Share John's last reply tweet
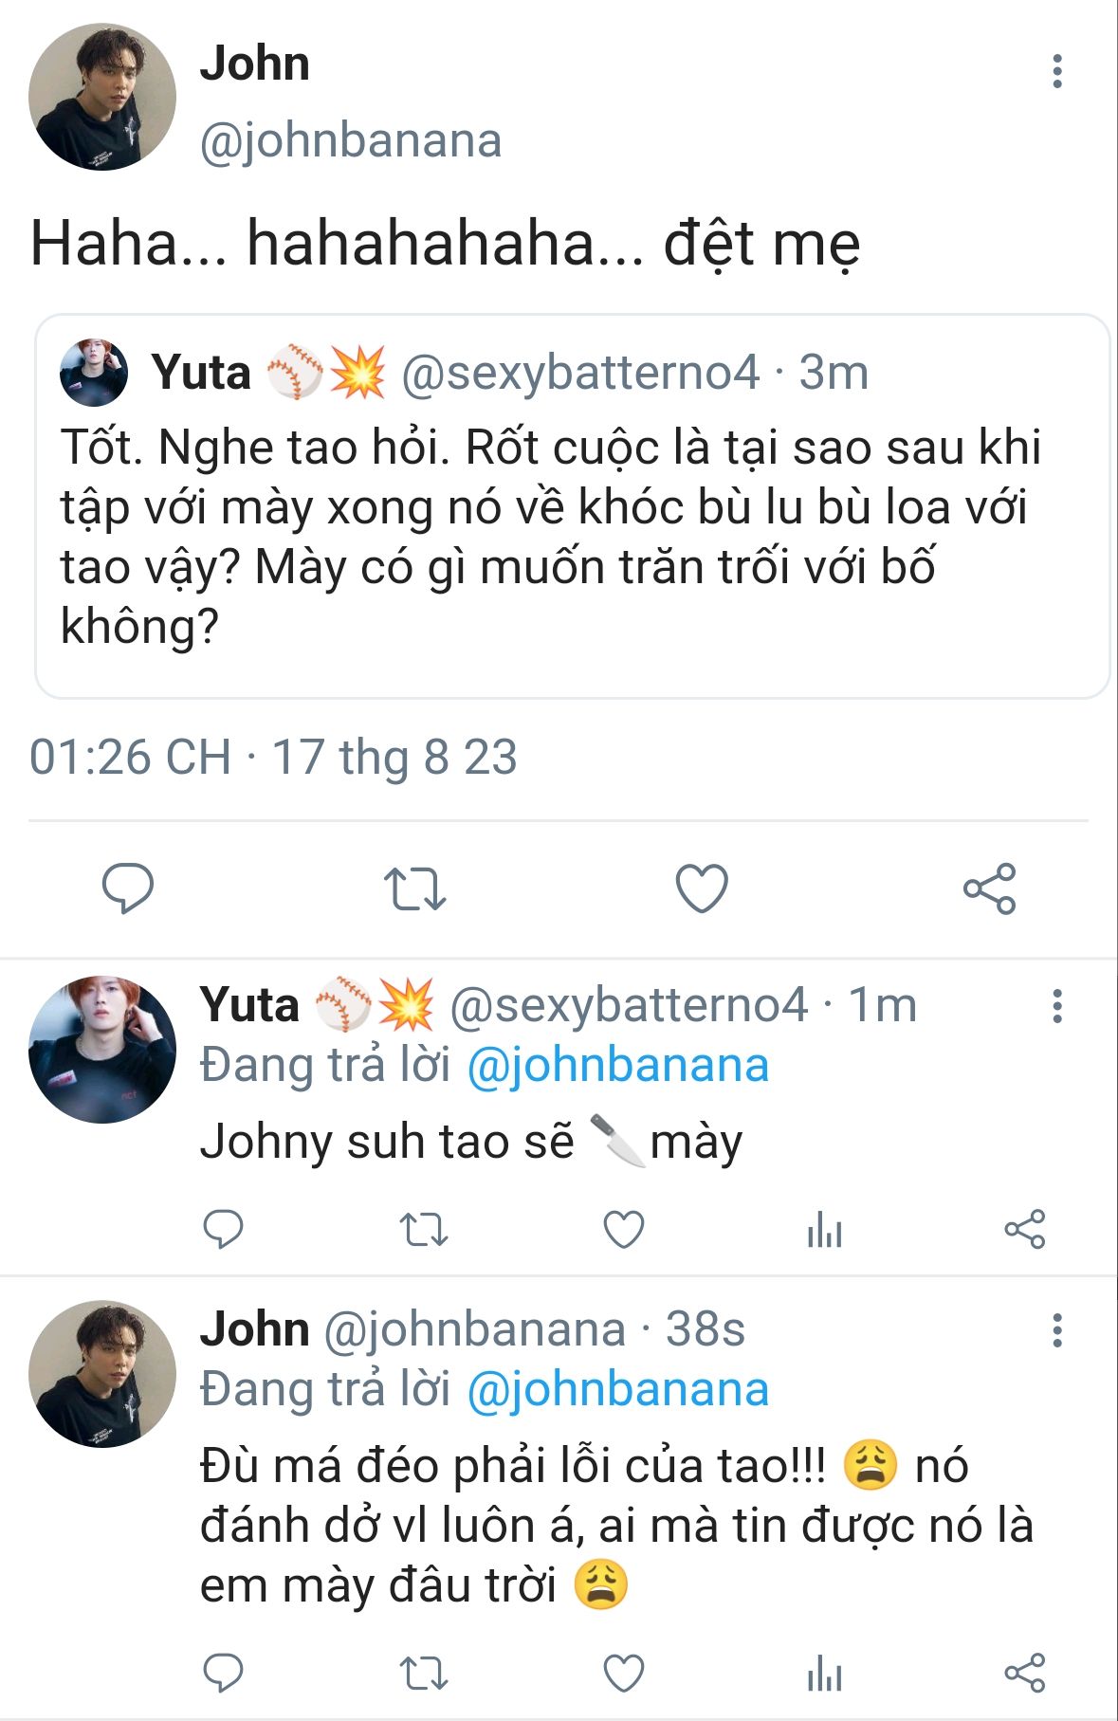The height and width of the screenshot is (1721, 1118). (1024, 1674)
